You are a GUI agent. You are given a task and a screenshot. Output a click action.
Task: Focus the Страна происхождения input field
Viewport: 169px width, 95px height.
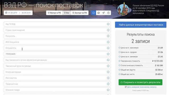[x=57, y=30]
